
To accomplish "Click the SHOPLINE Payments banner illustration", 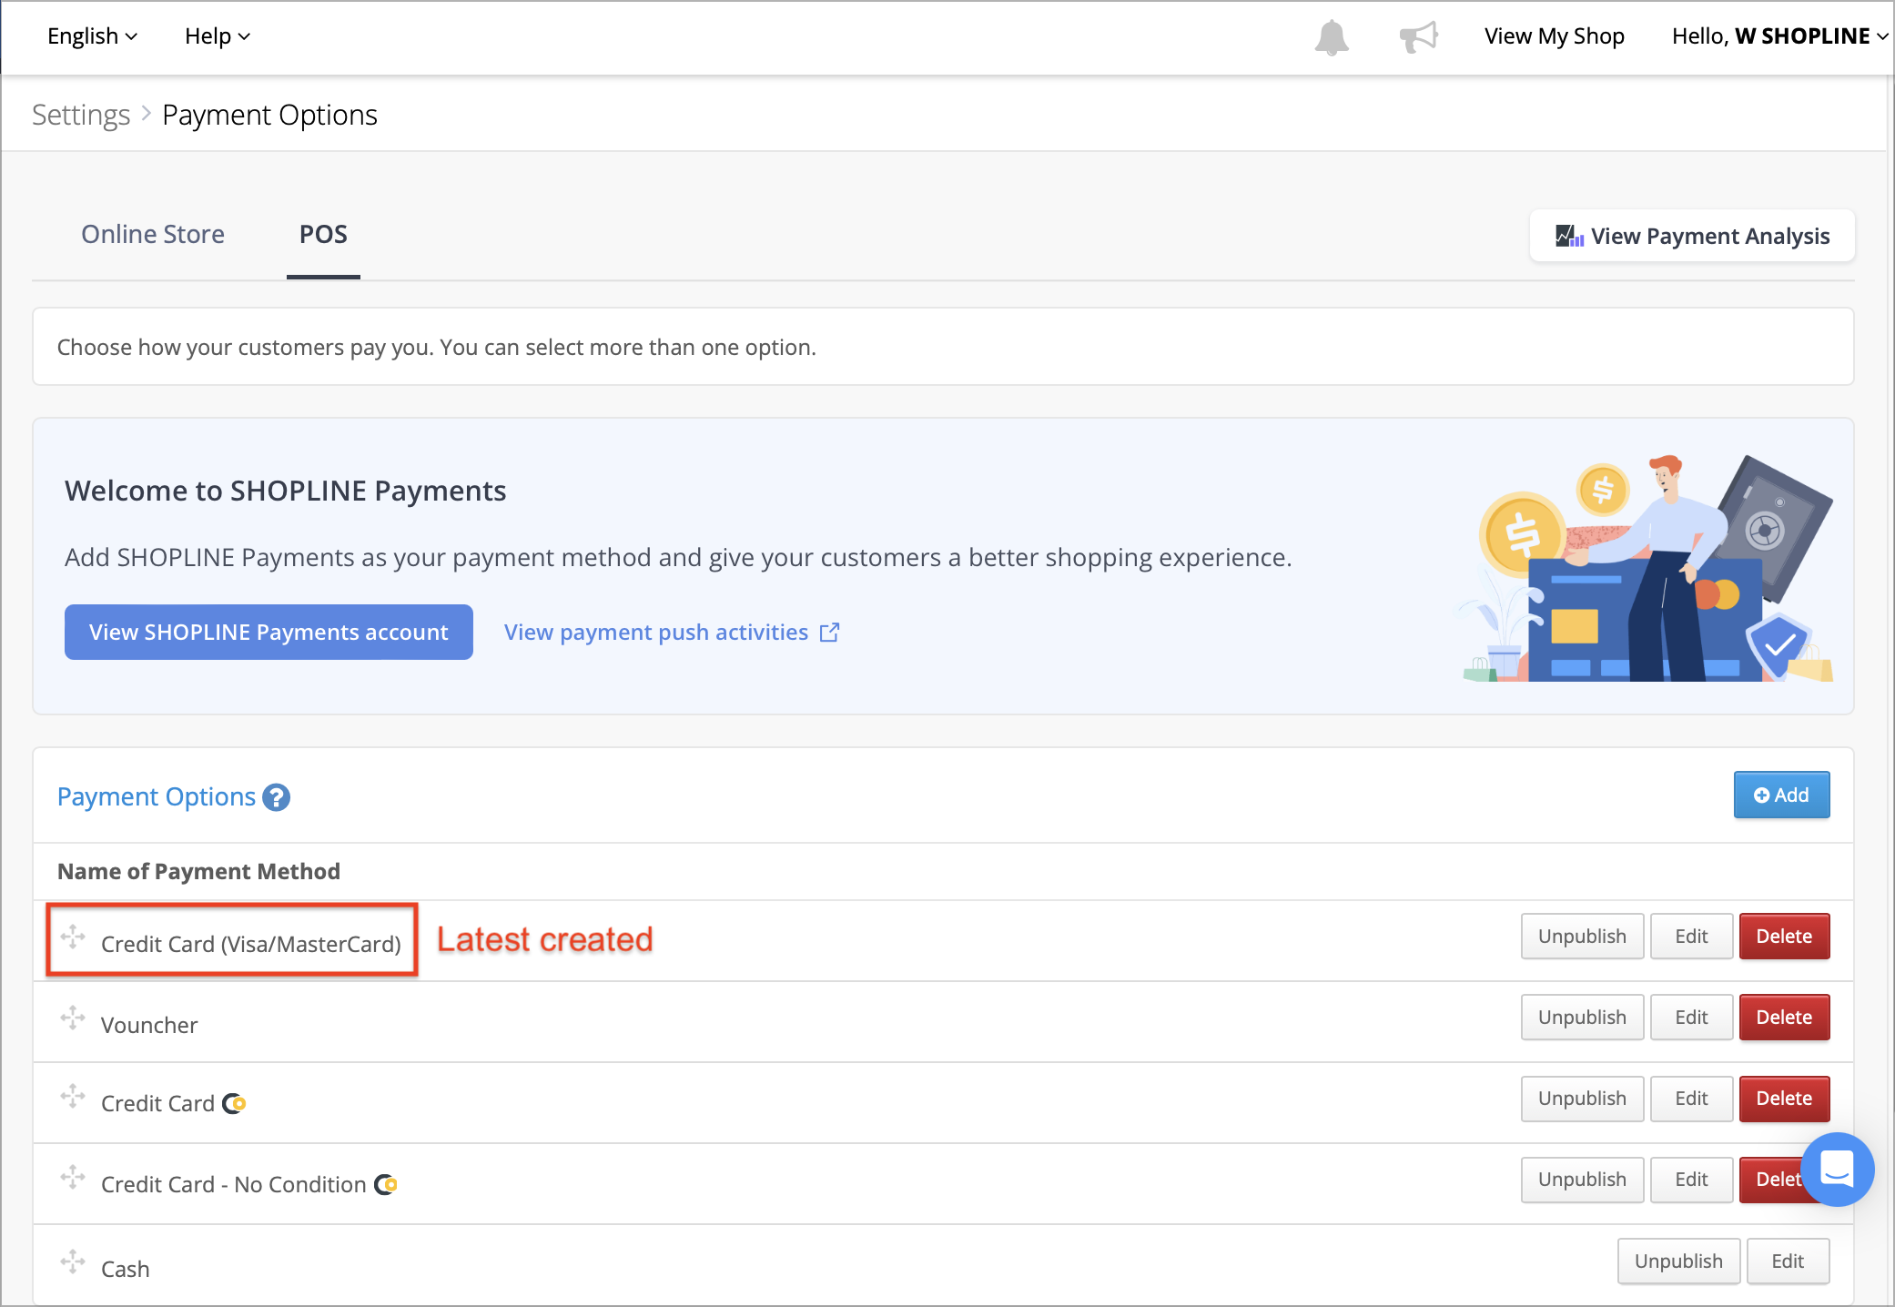I will (x=1646, y=567).
